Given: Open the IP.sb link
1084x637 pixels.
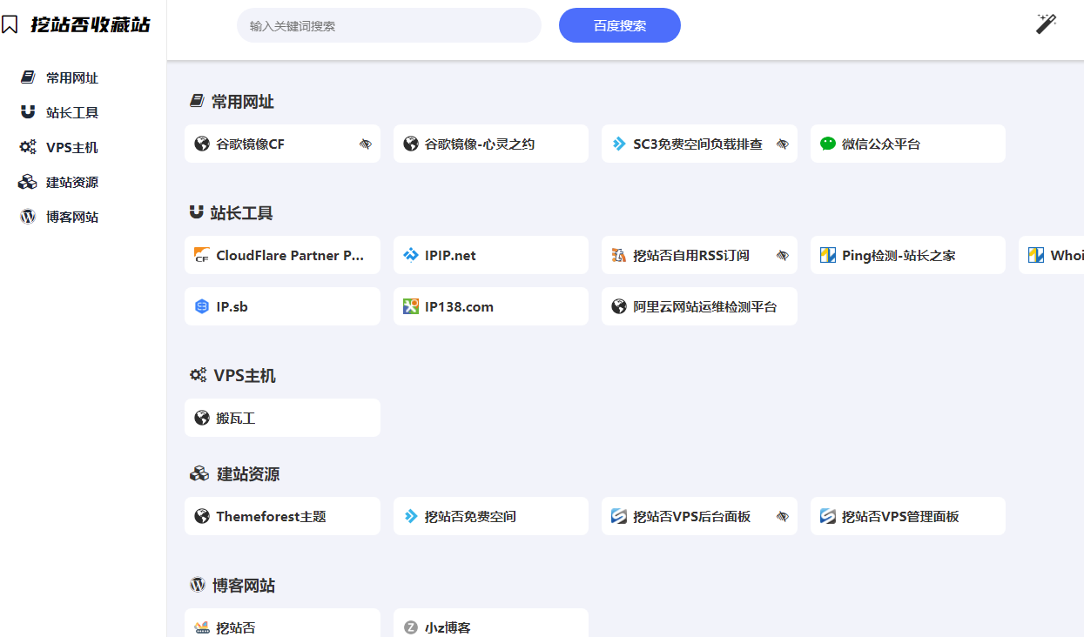Looking at the screenshot, I should point(282,306).
